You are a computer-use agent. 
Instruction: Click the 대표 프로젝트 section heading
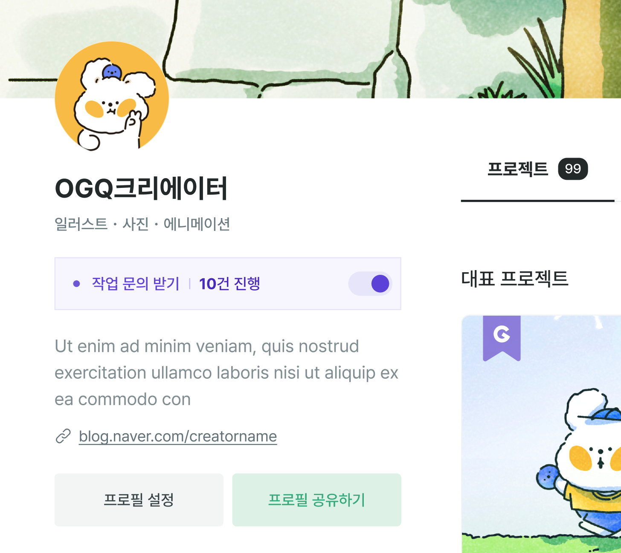(x=515, y=279)
